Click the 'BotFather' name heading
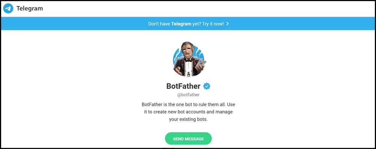The width and height of the screenshot is (376, 149). pos(183,86)
